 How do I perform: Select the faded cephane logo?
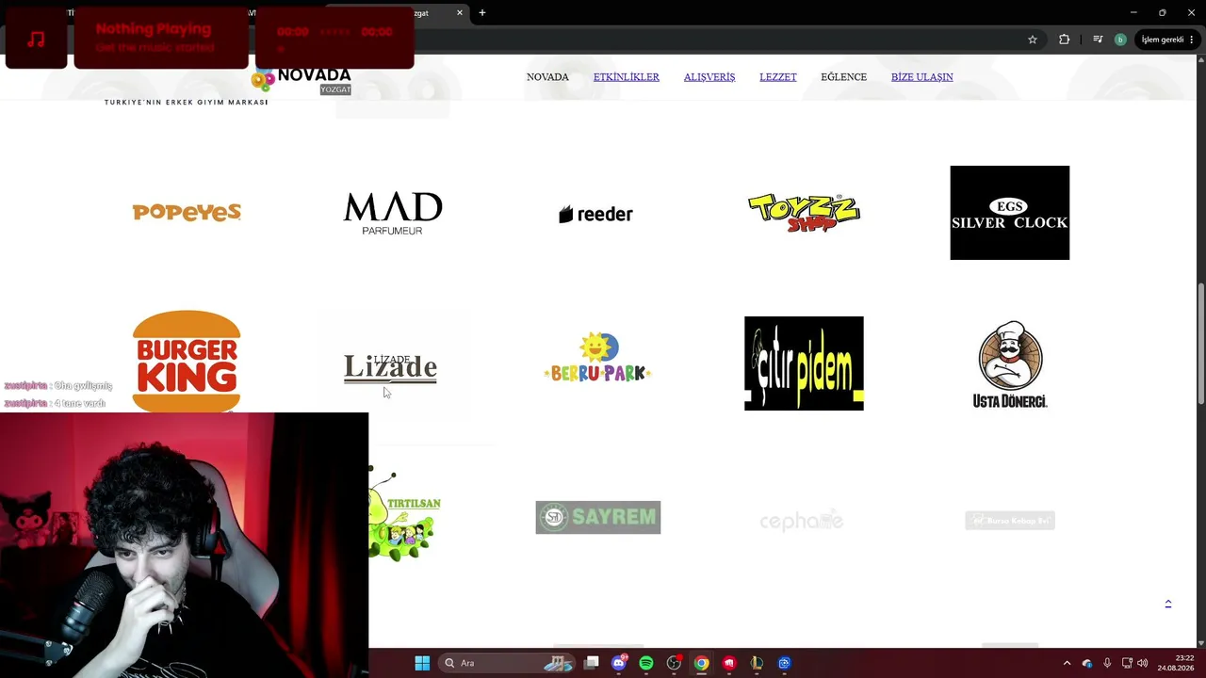click(802, 520)
